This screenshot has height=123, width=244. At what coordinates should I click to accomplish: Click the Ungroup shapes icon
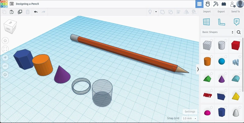(170, 12)
